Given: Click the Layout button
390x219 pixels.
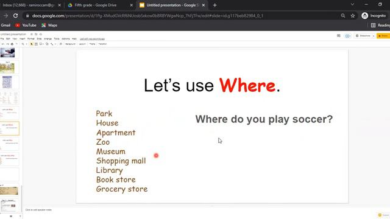Looking at the screenshot, I should pyautogui.click(x=82, y=44).
